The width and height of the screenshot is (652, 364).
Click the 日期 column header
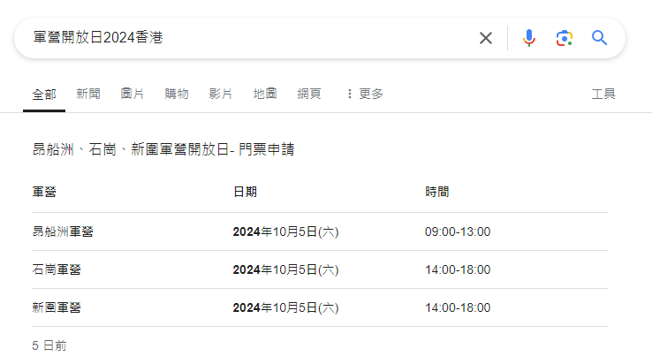point(245,192)
